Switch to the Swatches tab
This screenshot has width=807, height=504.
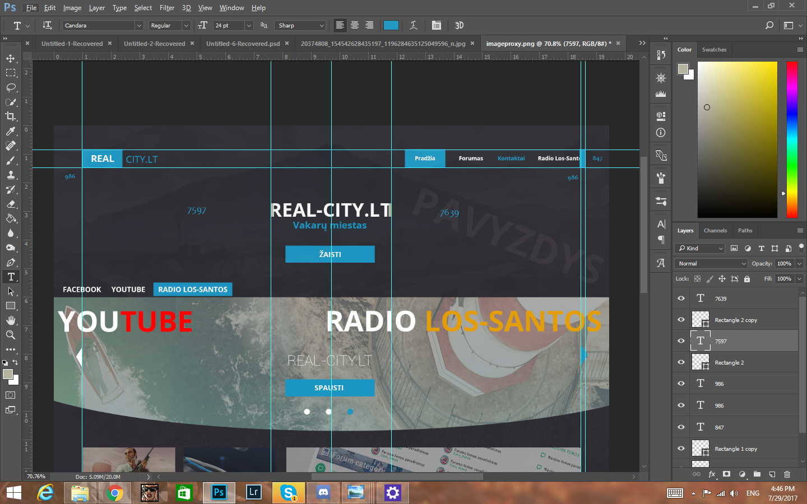pos(714,49)
